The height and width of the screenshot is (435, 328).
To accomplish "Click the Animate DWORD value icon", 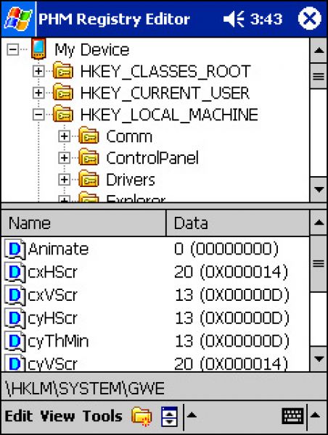I will coord(15,249).
